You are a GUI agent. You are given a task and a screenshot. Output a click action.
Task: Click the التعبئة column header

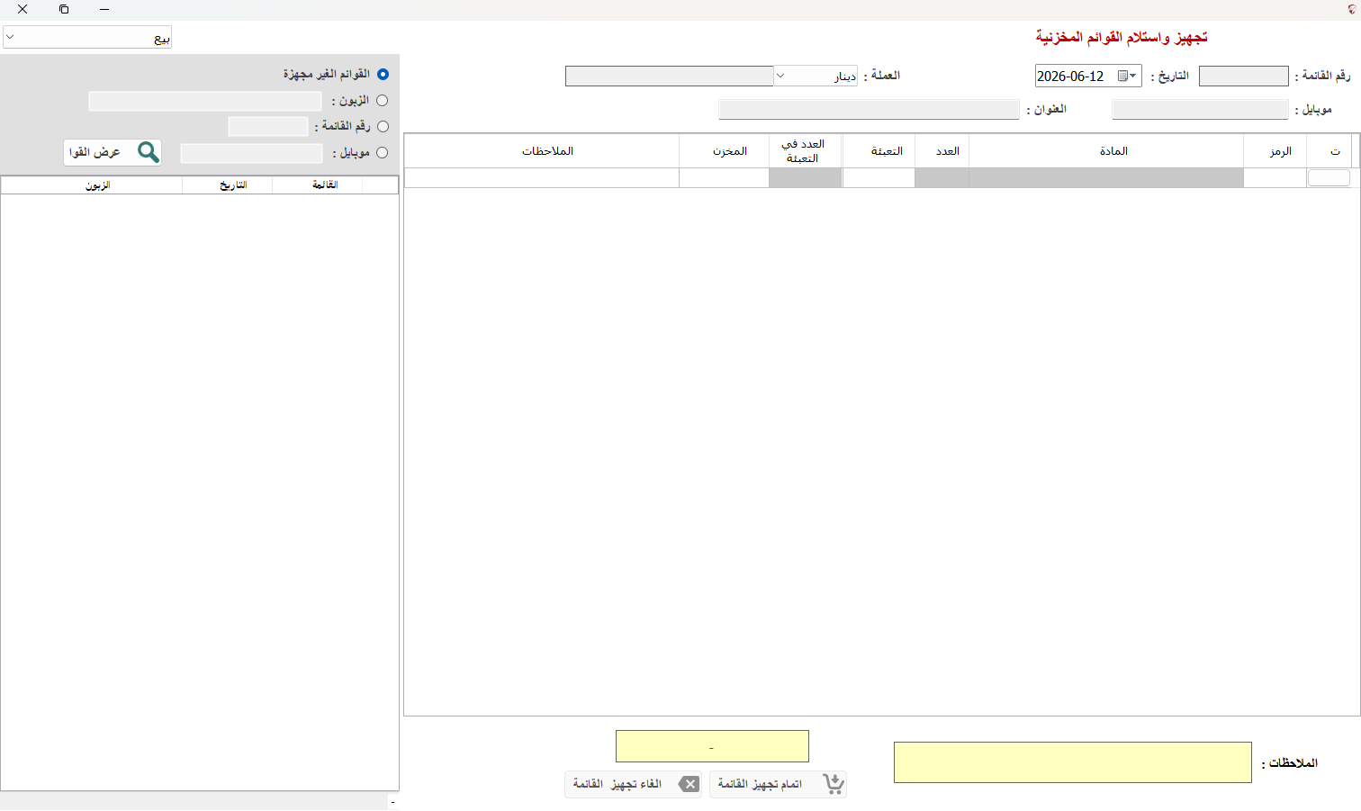tap(879, 151)
